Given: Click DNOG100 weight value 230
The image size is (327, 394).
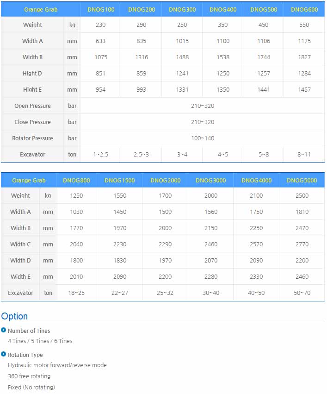Looking at the screenshot, I should pos(101,25).
